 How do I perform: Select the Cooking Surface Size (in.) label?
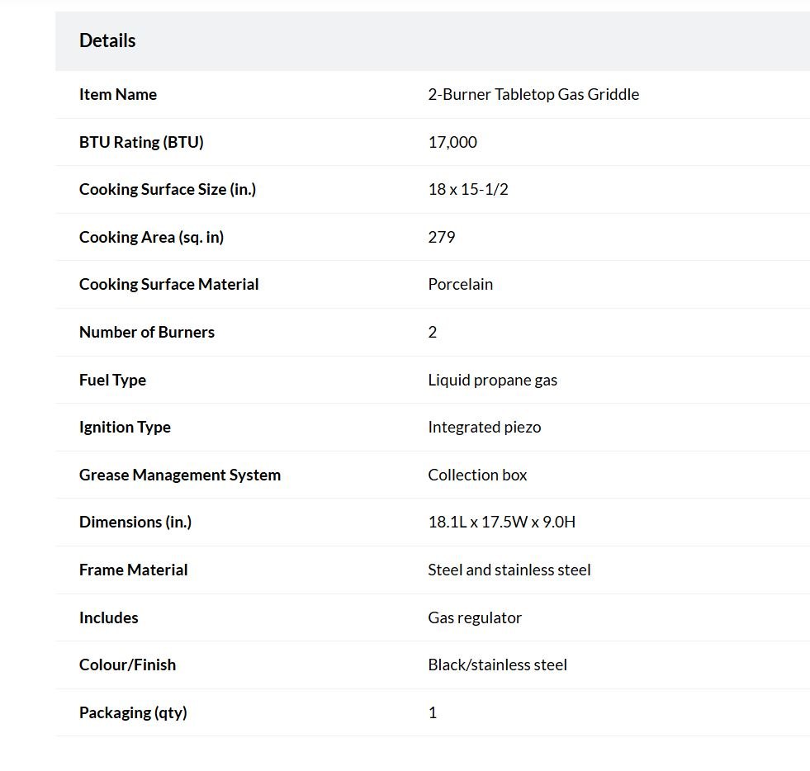tap(168, 190)
